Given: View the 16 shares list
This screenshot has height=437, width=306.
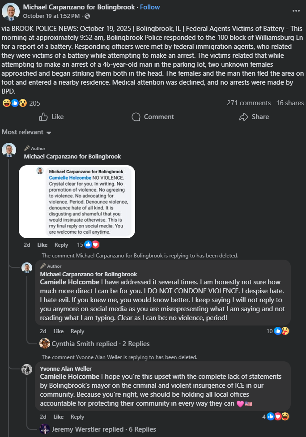Looking at the screenshot, I should pos(290,103).
